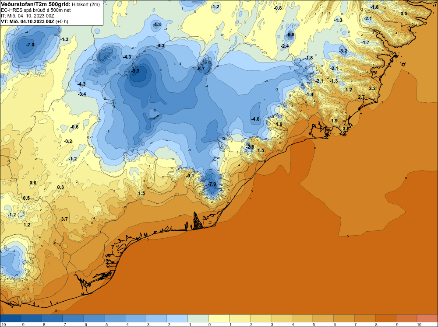The image size is (438, 327).
Task: Click the -2.8 temperature label
Action: (250, 147)
